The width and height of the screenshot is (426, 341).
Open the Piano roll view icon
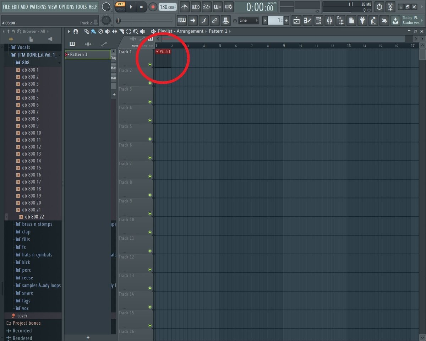pyautogui.click(x=307, y=21)
